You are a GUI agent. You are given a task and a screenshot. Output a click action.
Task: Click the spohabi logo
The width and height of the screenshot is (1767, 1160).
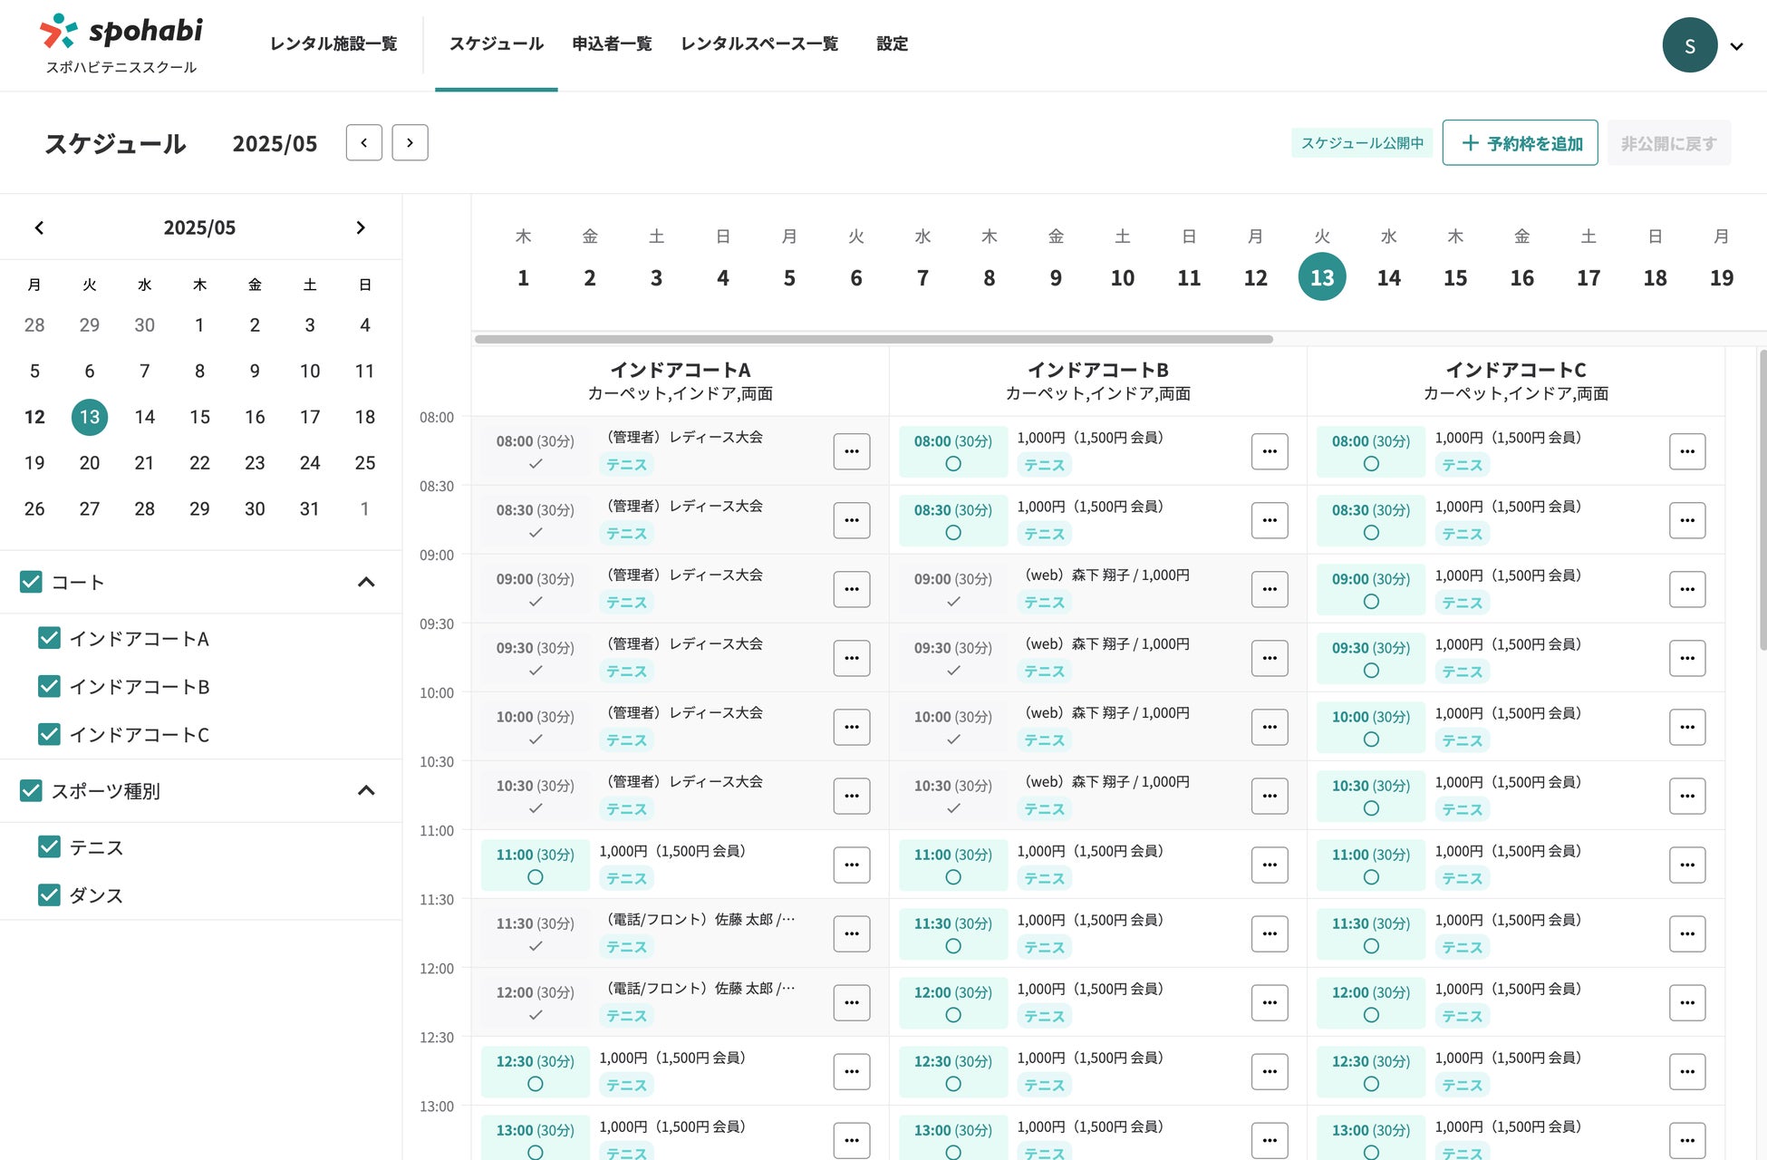[x=121, y=33]
